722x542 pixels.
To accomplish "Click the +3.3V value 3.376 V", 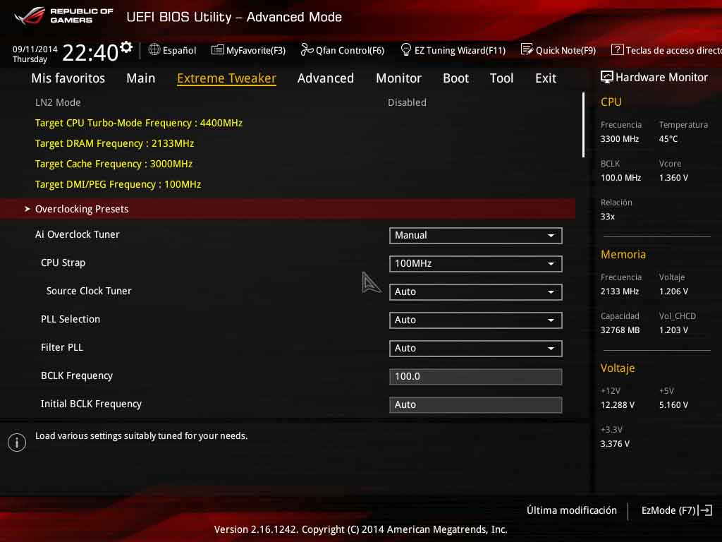I will click(615, 443).
